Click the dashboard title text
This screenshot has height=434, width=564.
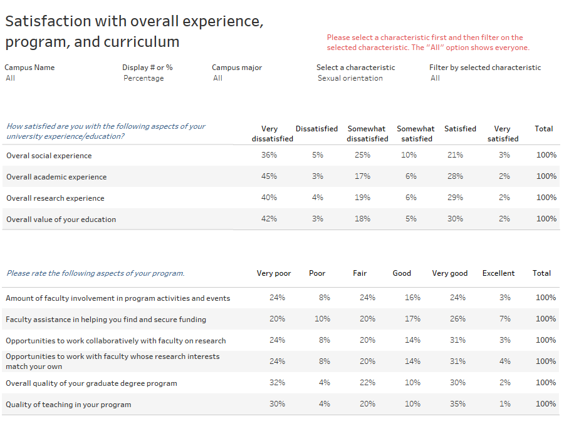click(x=133, y=31)
